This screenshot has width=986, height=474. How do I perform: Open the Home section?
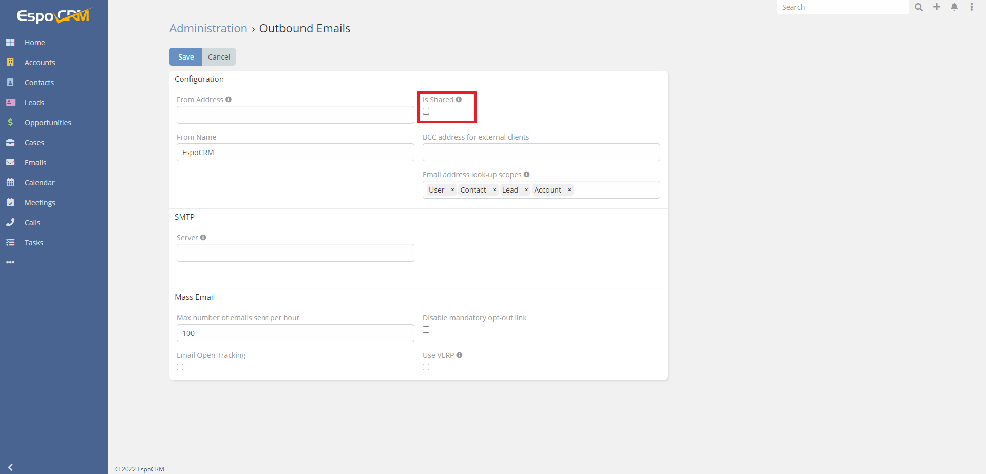(34, 42)
